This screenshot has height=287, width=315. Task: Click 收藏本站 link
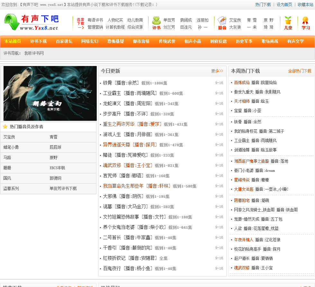click(305, 5)
